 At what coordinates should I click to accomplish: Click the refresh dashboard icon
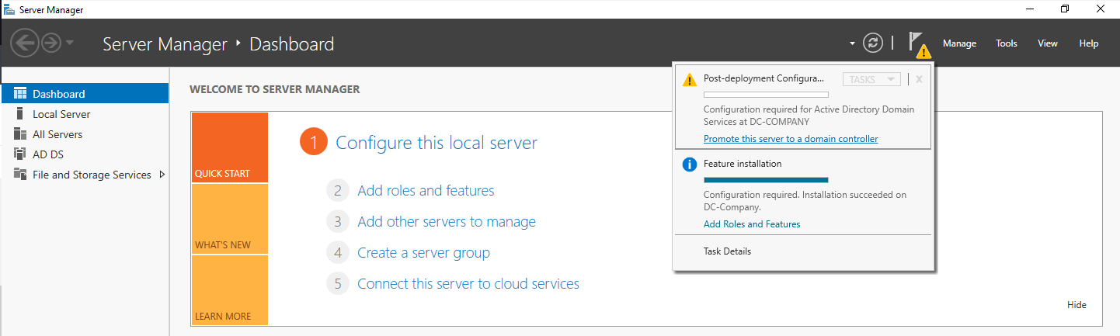(x=873, y=43)
